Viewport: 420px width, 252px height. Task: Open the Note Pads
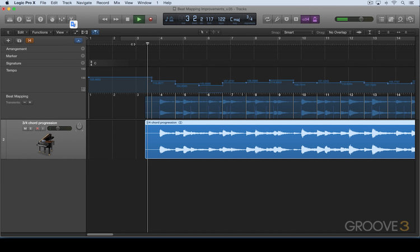[x=391, y=19]
